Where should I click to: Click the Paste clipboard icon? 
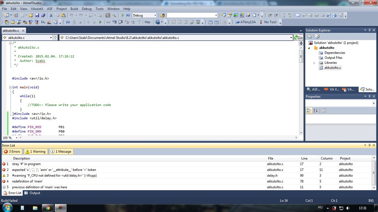pyautogui.click(x=63, y=15)
